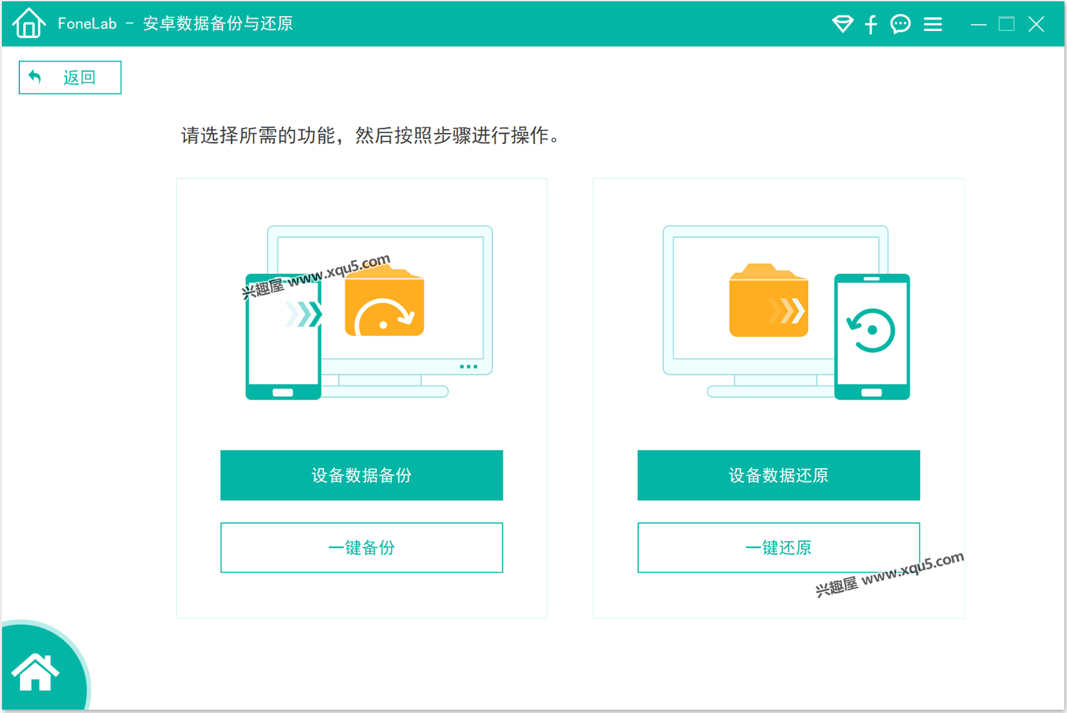Click the large home button in bottom-left corner
1067x713 pixels.
tap(36, 672)
